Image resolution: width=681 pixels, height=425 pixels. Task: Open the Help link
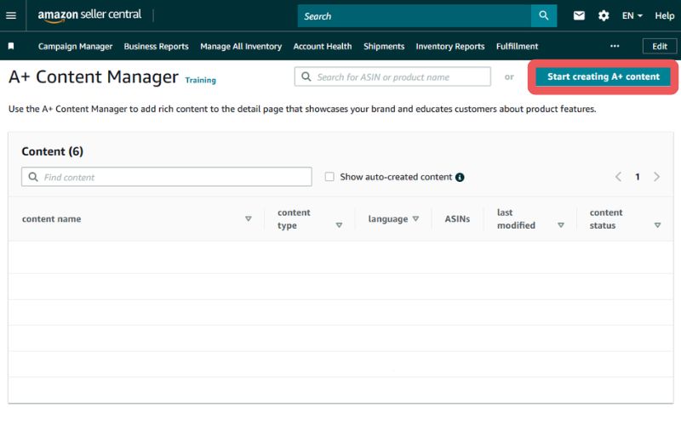click(665, 15)
